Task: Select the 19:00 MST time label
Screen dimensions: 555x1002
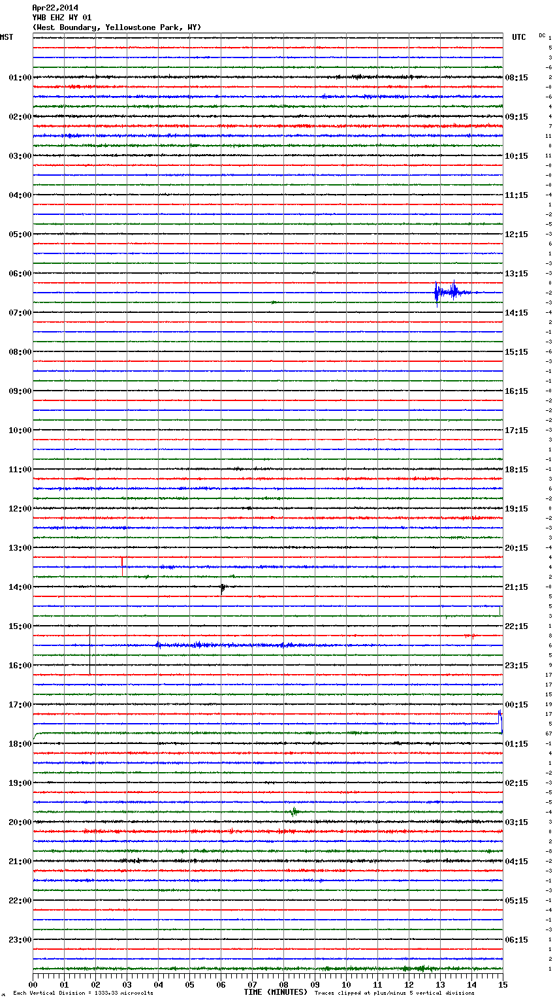Action: point(20,783)
